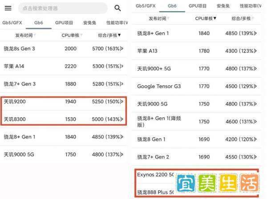This screenshot has height=199, width=267.
Task: Click the 1940 single-core score
Action: point(70,101)
